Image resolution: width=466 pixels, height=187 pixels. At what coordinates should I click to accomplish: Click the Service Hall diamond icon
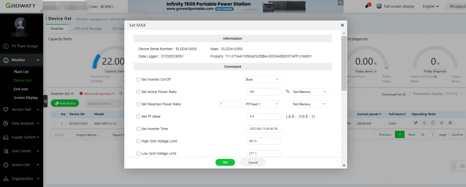point(5,109)
